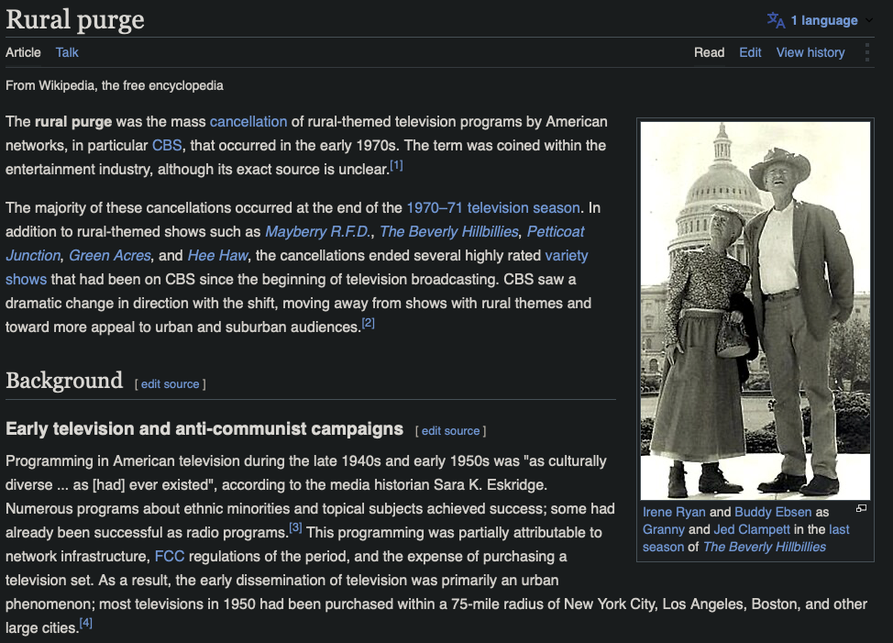893x643 pixels.
Task: Click the language translation icon
Action: tap(776, 20)
